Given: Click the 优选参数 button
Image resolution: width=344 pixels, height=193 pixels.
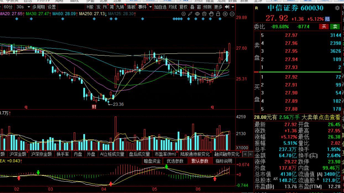Looking at the screenshot, I should tap(175, 161).
